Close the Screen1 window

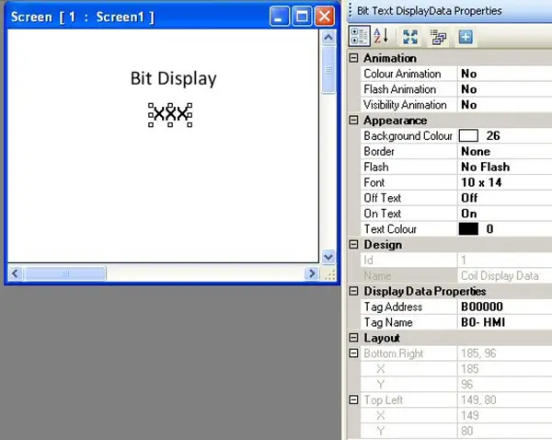[x=324, y=17]
